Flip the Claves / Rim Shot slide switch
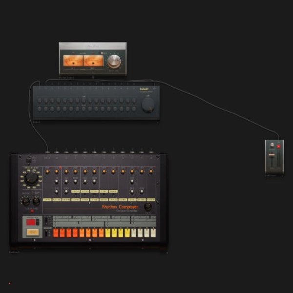Viewport: 293px width, 293px height. point(104,195)
